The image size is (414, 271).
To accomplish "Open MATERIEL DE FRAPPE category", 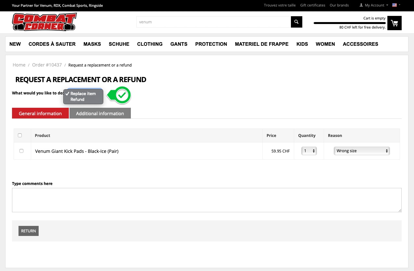I will [262, 44].
